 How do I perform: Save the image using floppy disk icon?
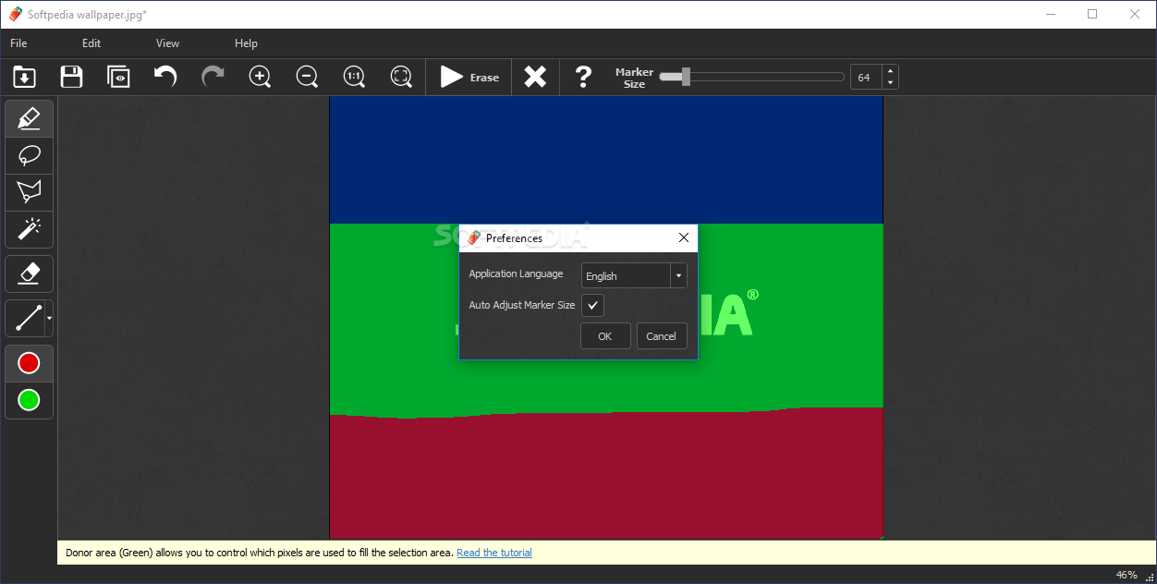point(71,77)
